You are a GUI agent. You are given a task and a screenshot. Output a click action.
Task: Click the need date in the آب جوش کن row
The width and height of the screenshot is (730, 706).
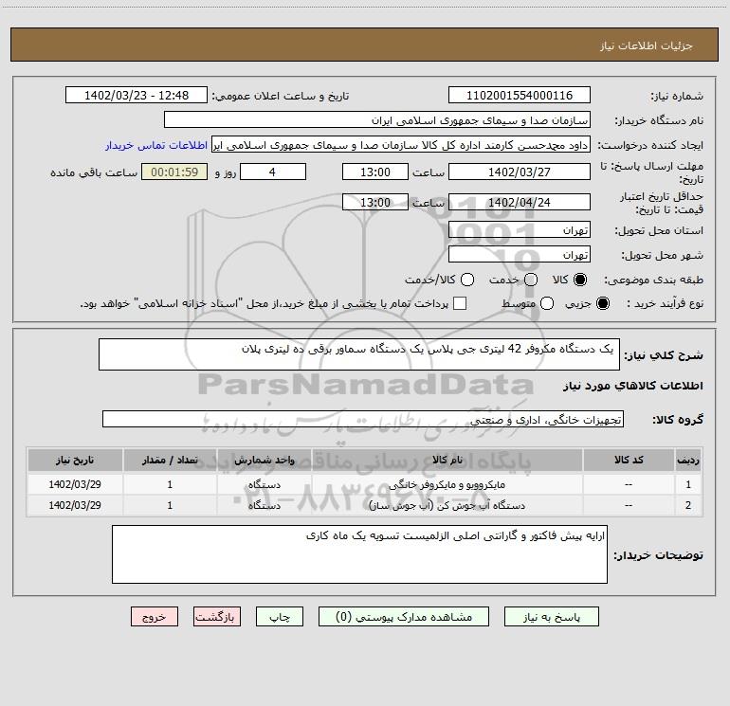(75, 505)
